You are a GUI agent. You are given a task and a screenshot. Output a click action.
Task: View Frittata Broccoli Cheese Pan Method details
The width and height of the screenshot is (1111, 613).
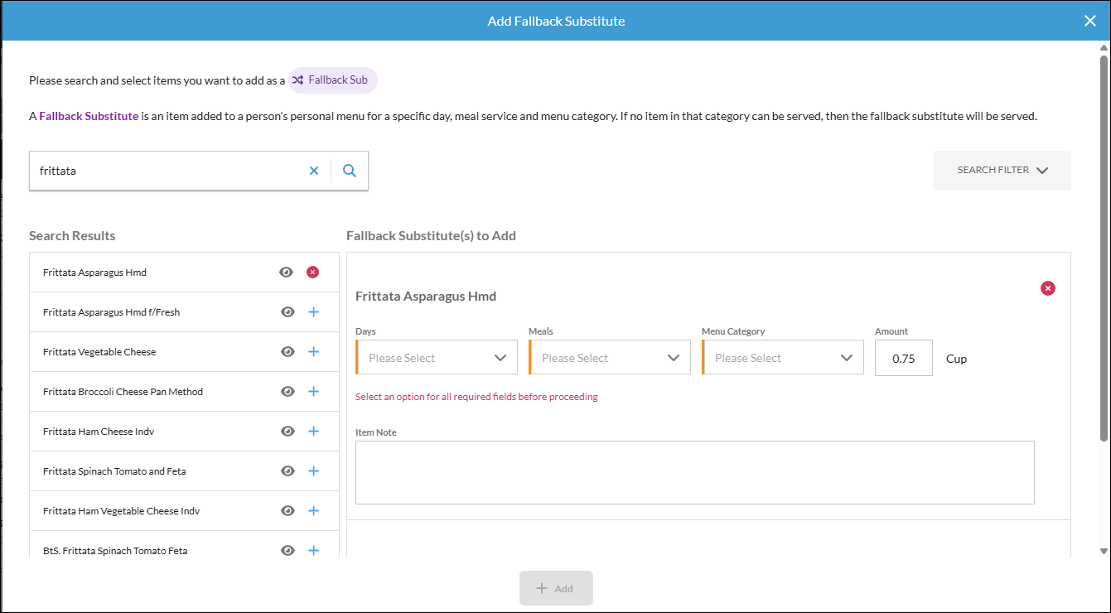(287, 391)
